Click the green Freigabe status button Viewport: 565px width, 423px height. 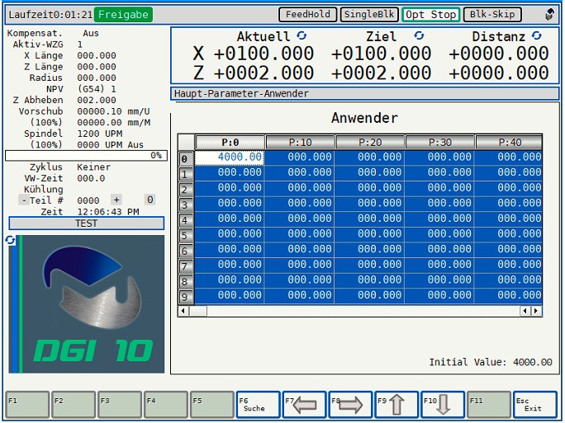pos(123,15)
